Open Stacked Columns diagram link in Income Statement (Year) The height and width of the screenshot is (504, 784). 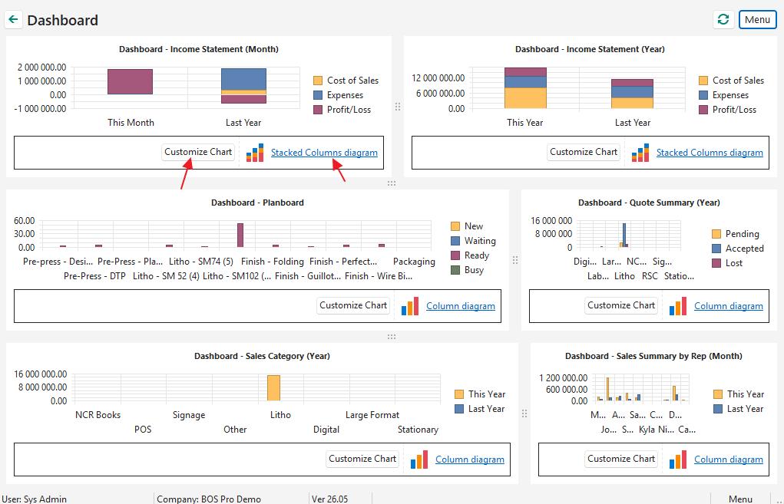click(x=710, y=153)
